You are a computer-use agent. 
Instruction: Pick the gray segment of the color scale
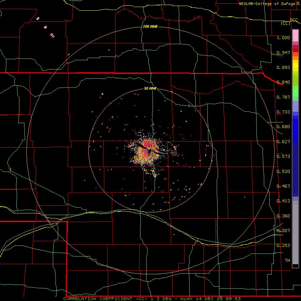[x=295, y=232]
